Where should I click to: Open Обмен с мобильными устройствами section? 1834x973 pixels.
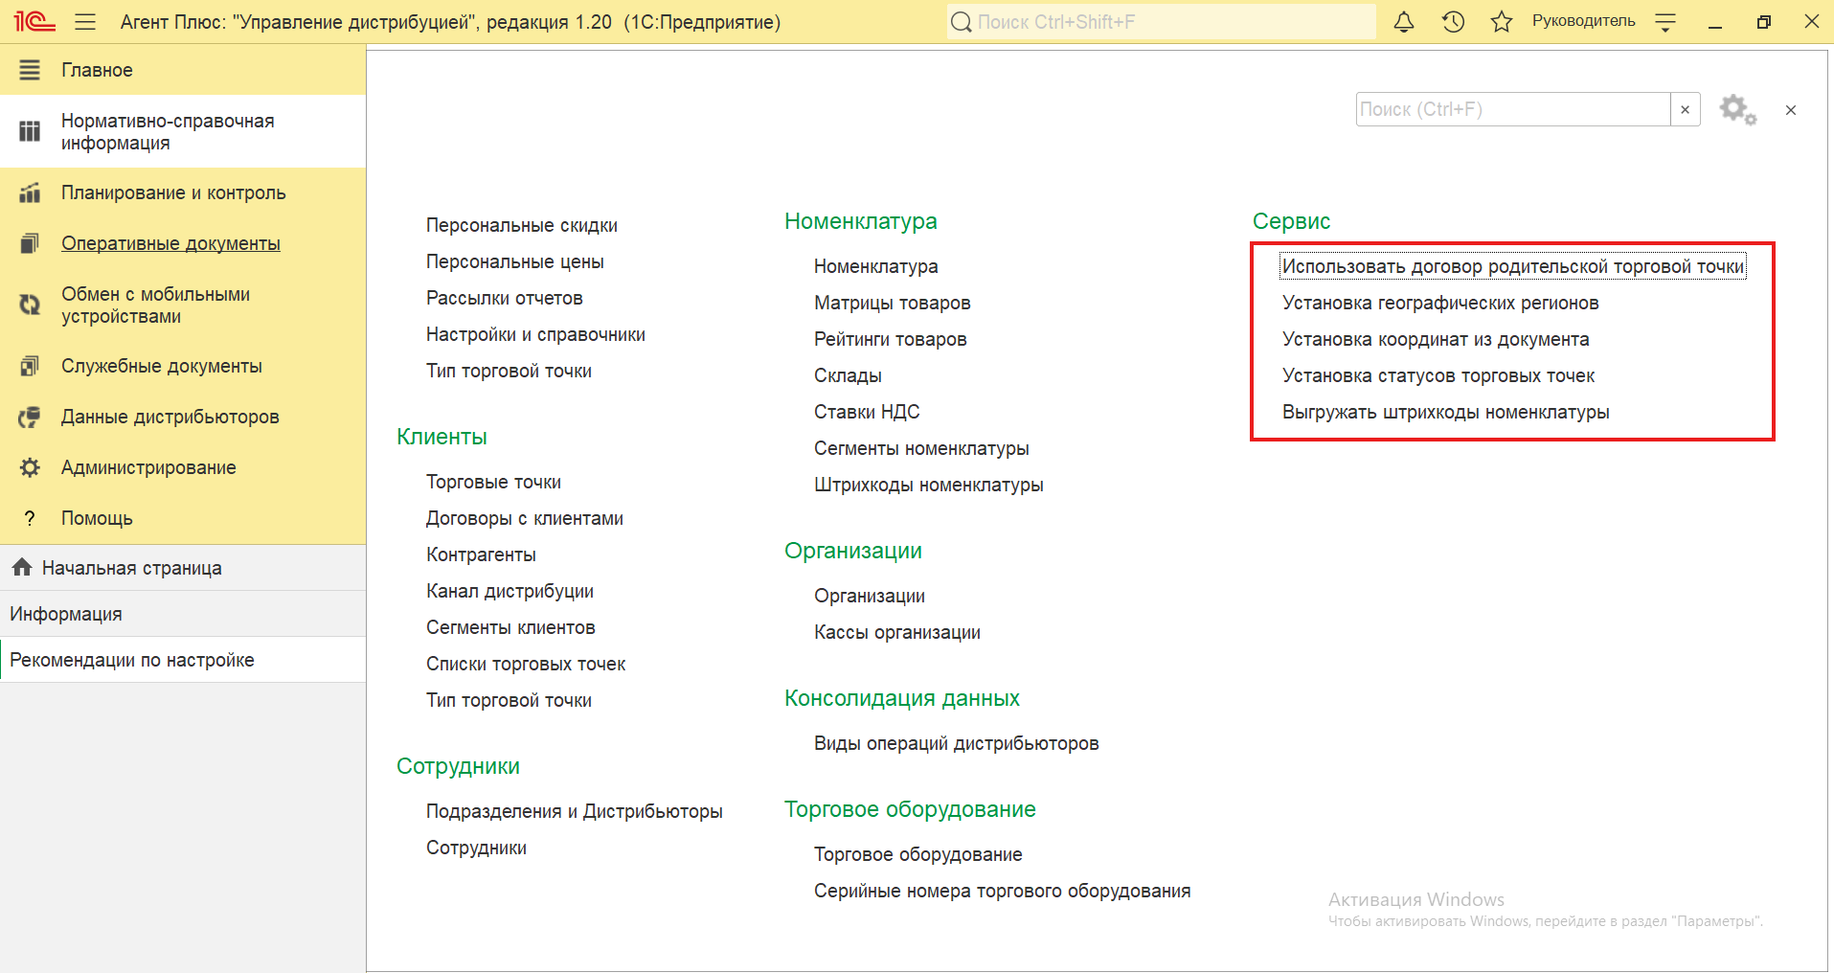[155, 305]
